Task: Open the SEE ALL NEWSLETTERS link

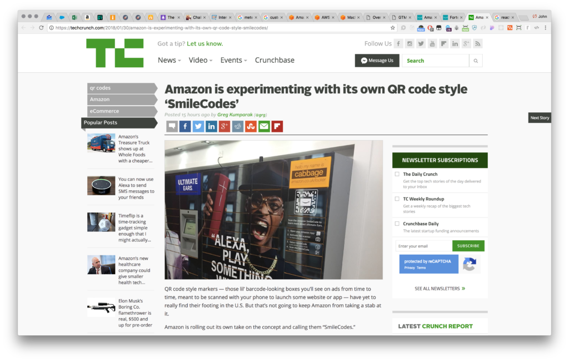Action: click(x=440, y=289)
